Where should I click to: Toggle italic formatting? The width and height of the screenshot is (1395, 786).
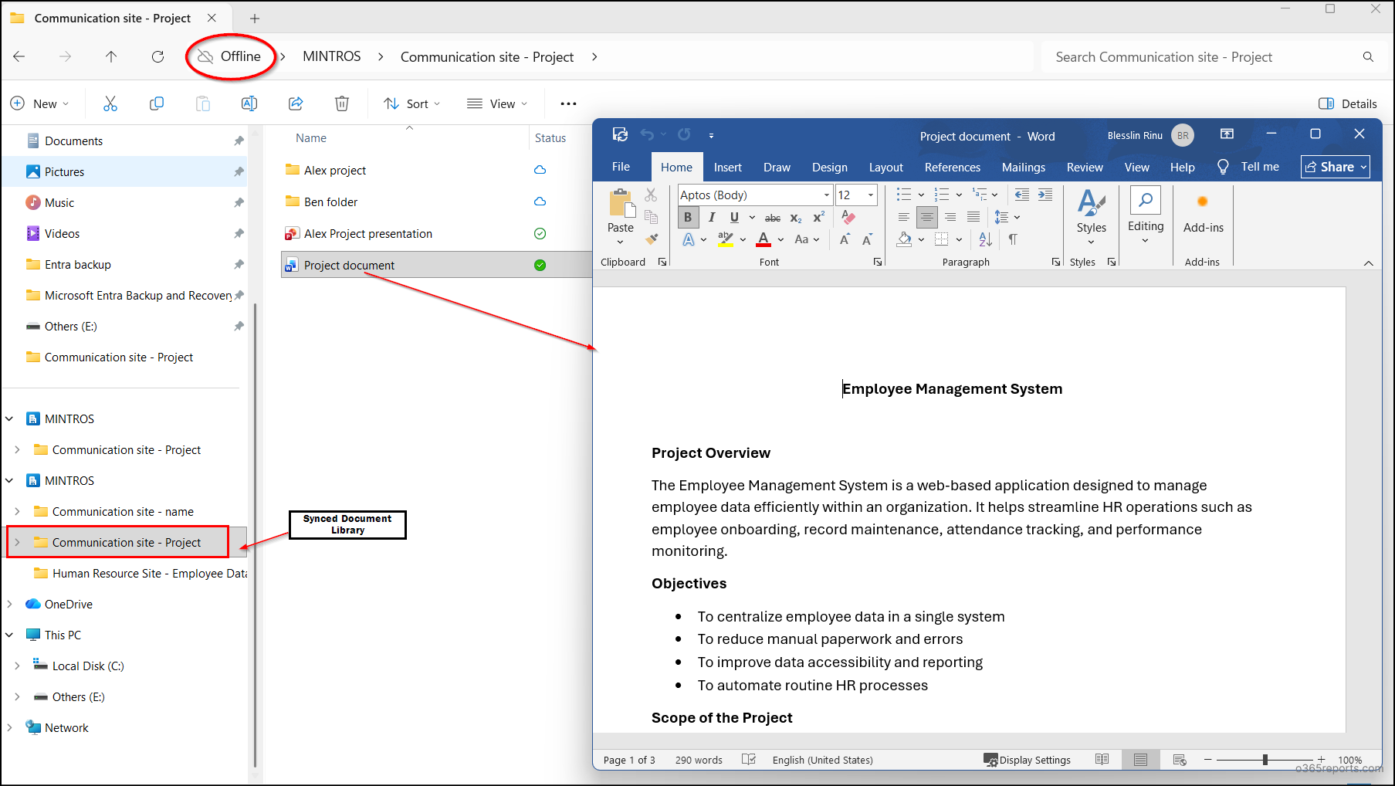711,218
